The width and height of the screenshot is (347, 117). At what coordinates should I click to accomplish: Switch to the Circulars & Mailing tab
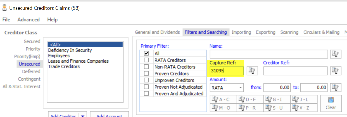pos(321,32)
